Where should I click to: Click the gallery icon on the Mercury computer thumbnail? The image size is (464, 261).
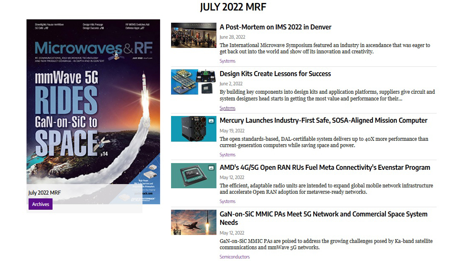(x=211, y=121)
